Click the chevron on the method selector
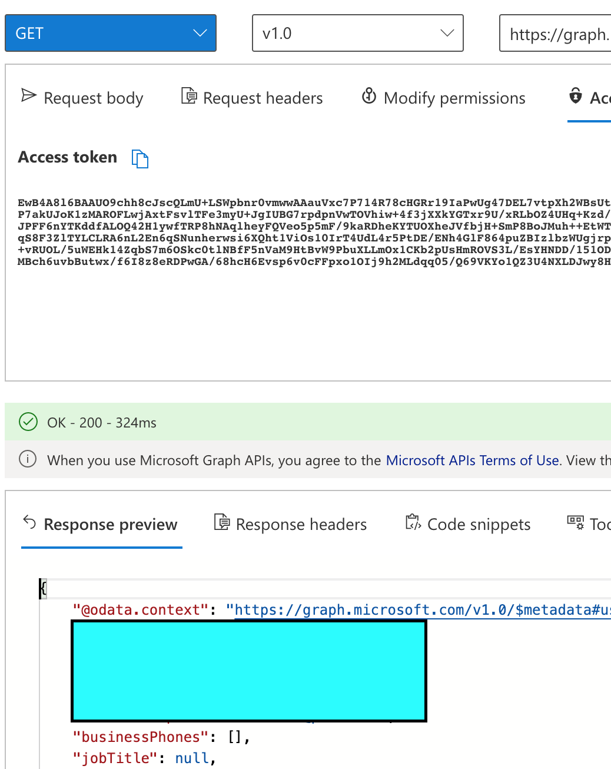This screenshot has width=611, height=769. pos(199,33)
